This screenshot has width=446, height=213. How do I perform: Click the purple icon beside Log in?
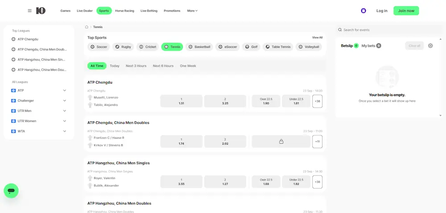point(363,11)
